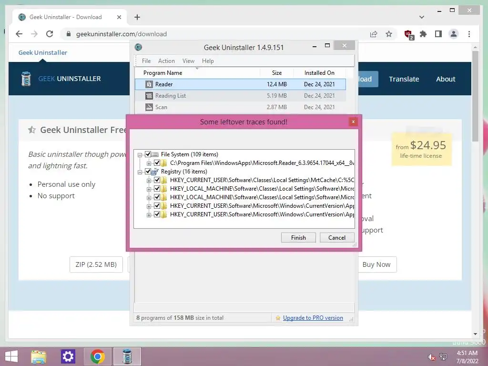Viewport: 488px width, 366px height.
Task: Click the muted volume tray icon
Action: [431, 357]
